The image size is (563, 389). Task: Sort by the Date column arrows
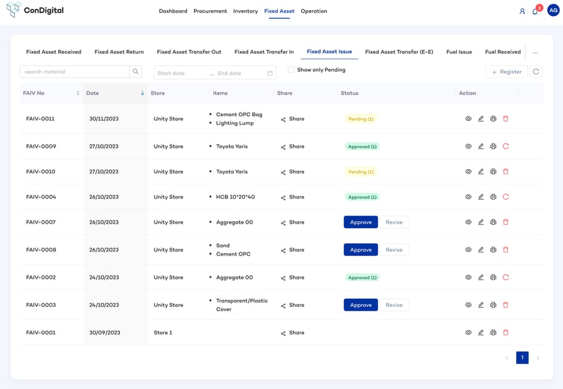[x=143, y=93]
